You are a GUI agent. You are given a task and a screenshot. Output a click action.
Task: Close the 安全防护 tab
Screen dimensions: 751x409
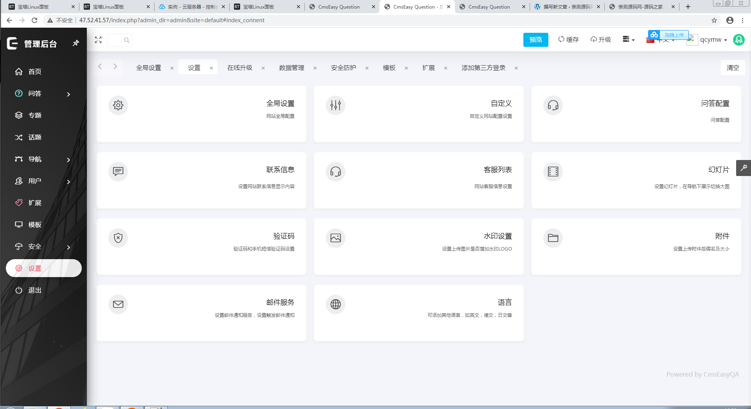coord(367,68)
